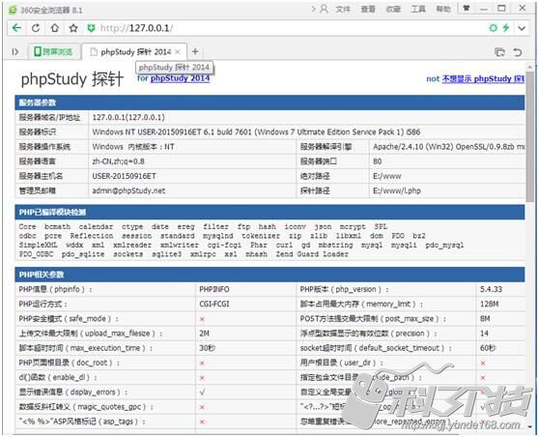Click the tab windows list icon
The image size is (539, 437).
point(499,52)
